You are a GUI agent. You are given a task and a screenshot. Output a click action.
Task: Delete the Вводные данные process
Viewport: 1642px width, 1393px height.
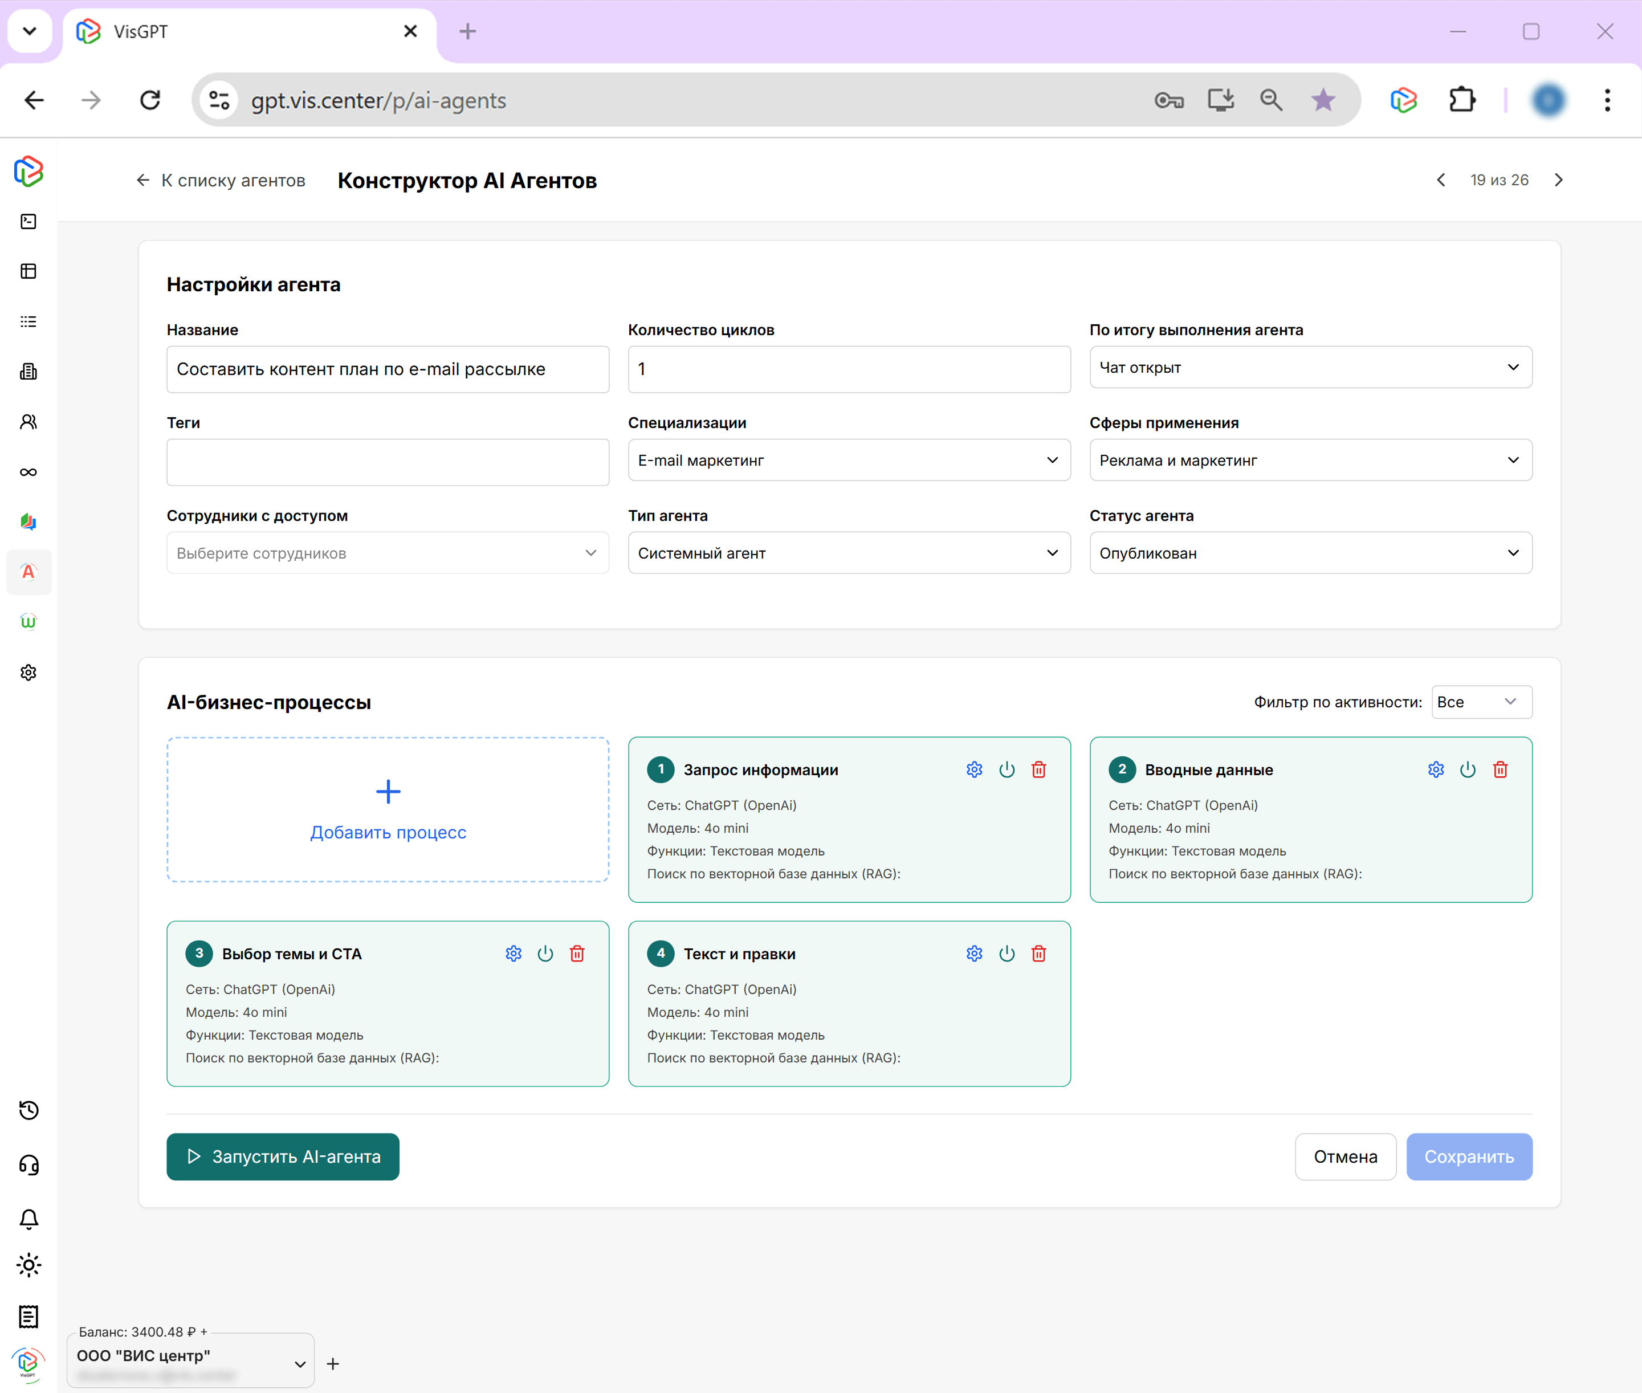pyautogui.click(x=1500, y=769)
